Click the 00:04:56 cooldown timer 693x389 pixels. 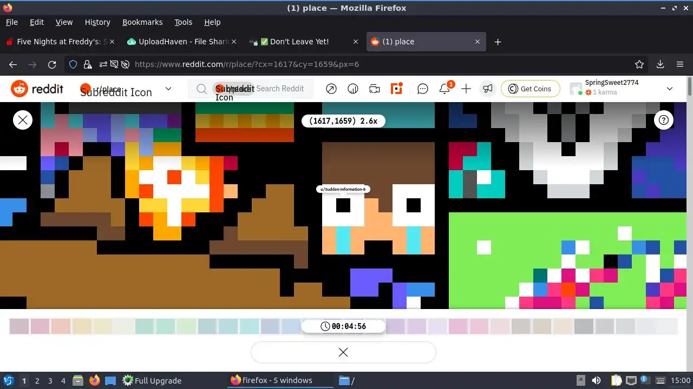pos(343,326)
